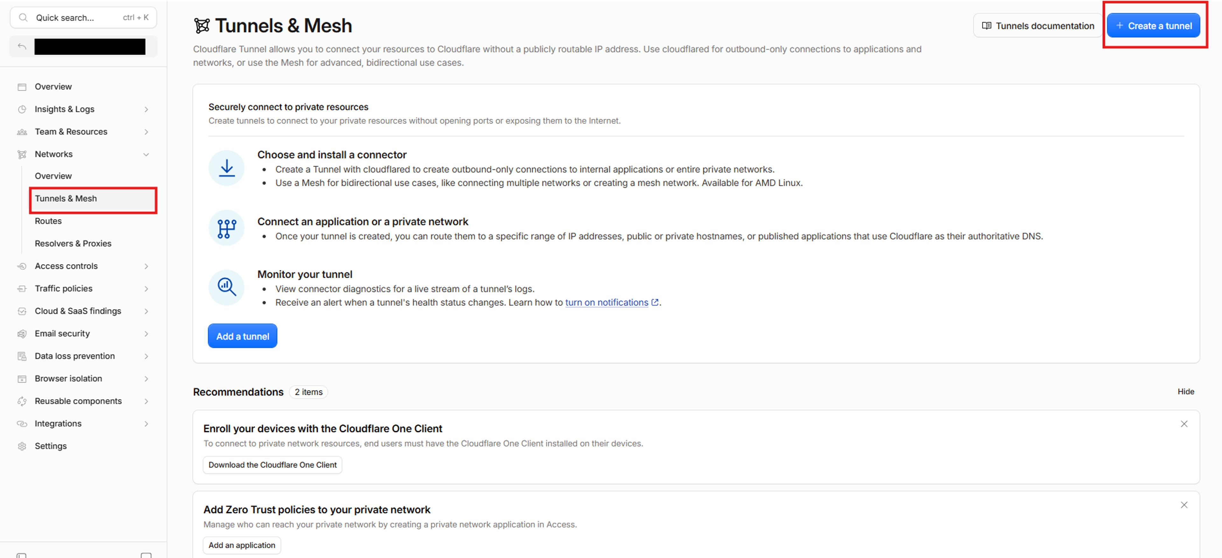Click Download the Cloudflare One Client button
Image resolution: width=1222 pixels, height=558 pixels.
click(272, 465)
